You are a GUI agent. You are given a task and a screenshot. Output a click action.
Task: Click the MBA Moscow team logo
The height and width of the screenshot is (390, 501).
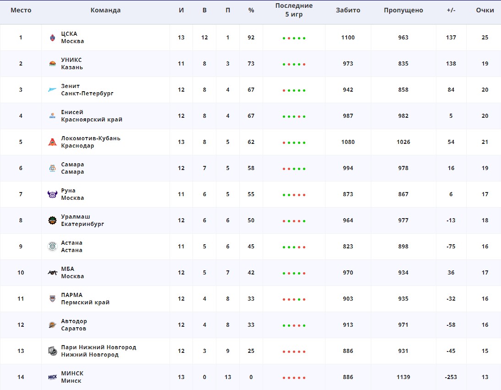(52, 273)
